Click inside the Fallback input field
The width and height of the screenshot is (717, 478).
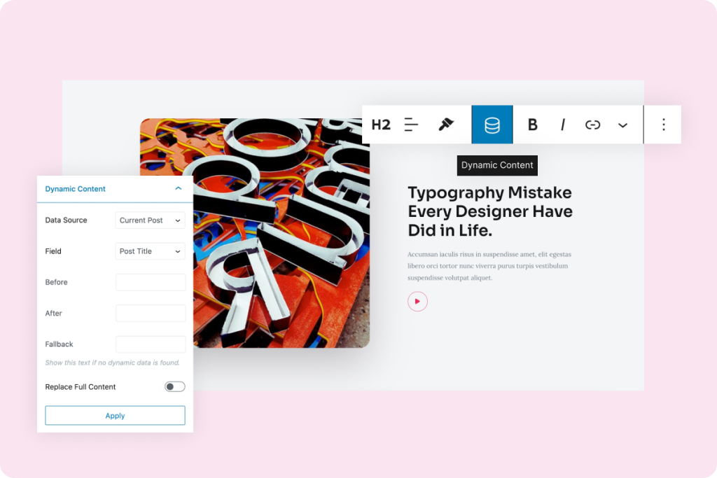(150, 344)
